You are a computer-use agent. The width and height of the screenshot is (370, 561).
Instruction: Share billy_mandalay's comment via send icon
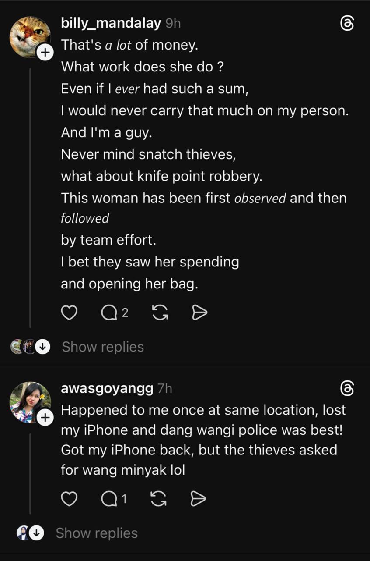pyautogui.click(x=199, y=313)
